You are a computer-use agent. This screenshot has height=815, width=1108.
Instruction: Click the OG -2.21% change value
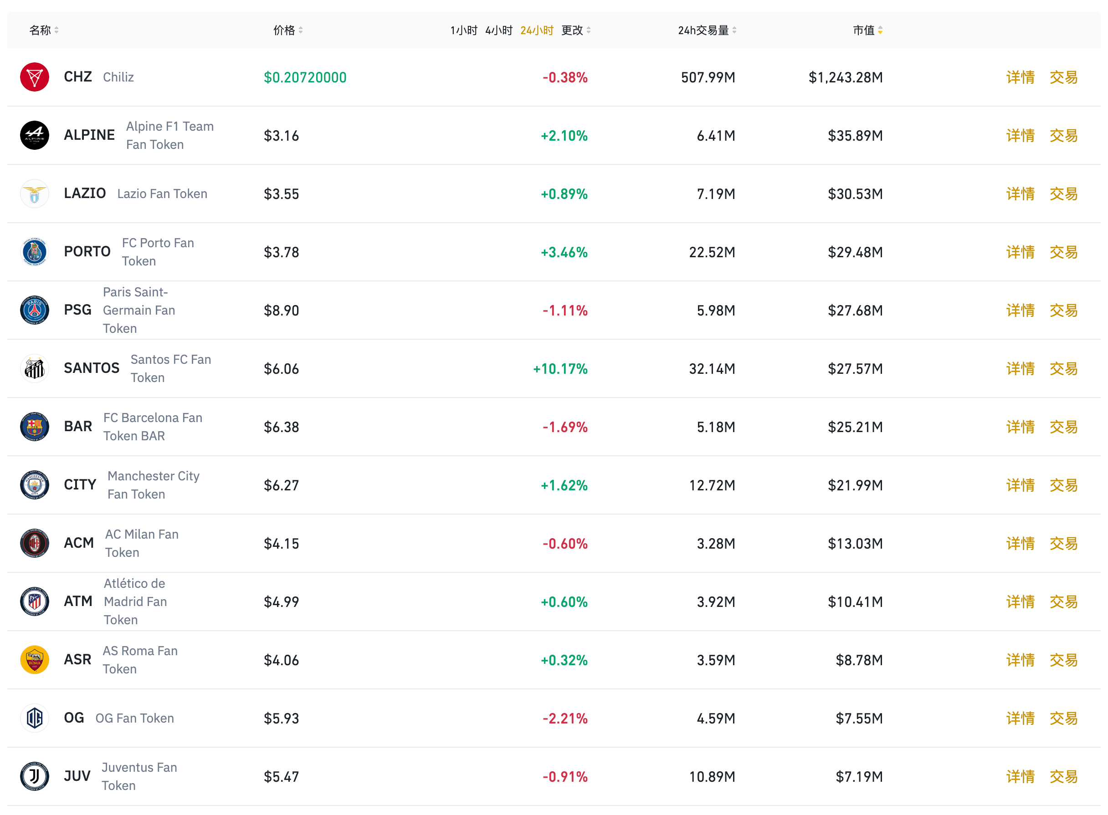(564, 718)
